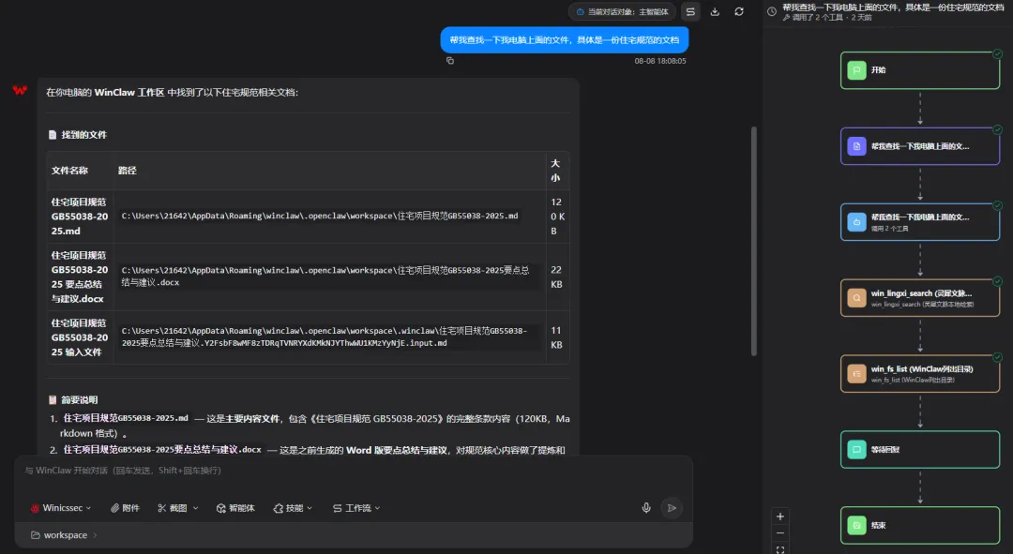Viewport: 1013px width, 554px height.
Task: Click the list icon on the win_fs_list node
Action: (856, 374)
